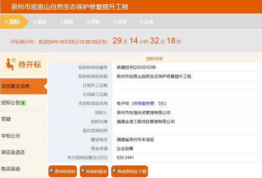This screenshot has width=262, height=178.
Task: Open the 中标公示 sidebar section
Action: tap(23, 136)
